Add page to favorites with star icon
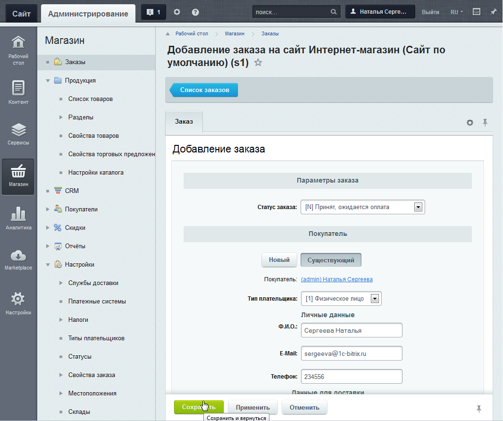The height and width of the screenshot is (421, 503). (x=258, y=63)
